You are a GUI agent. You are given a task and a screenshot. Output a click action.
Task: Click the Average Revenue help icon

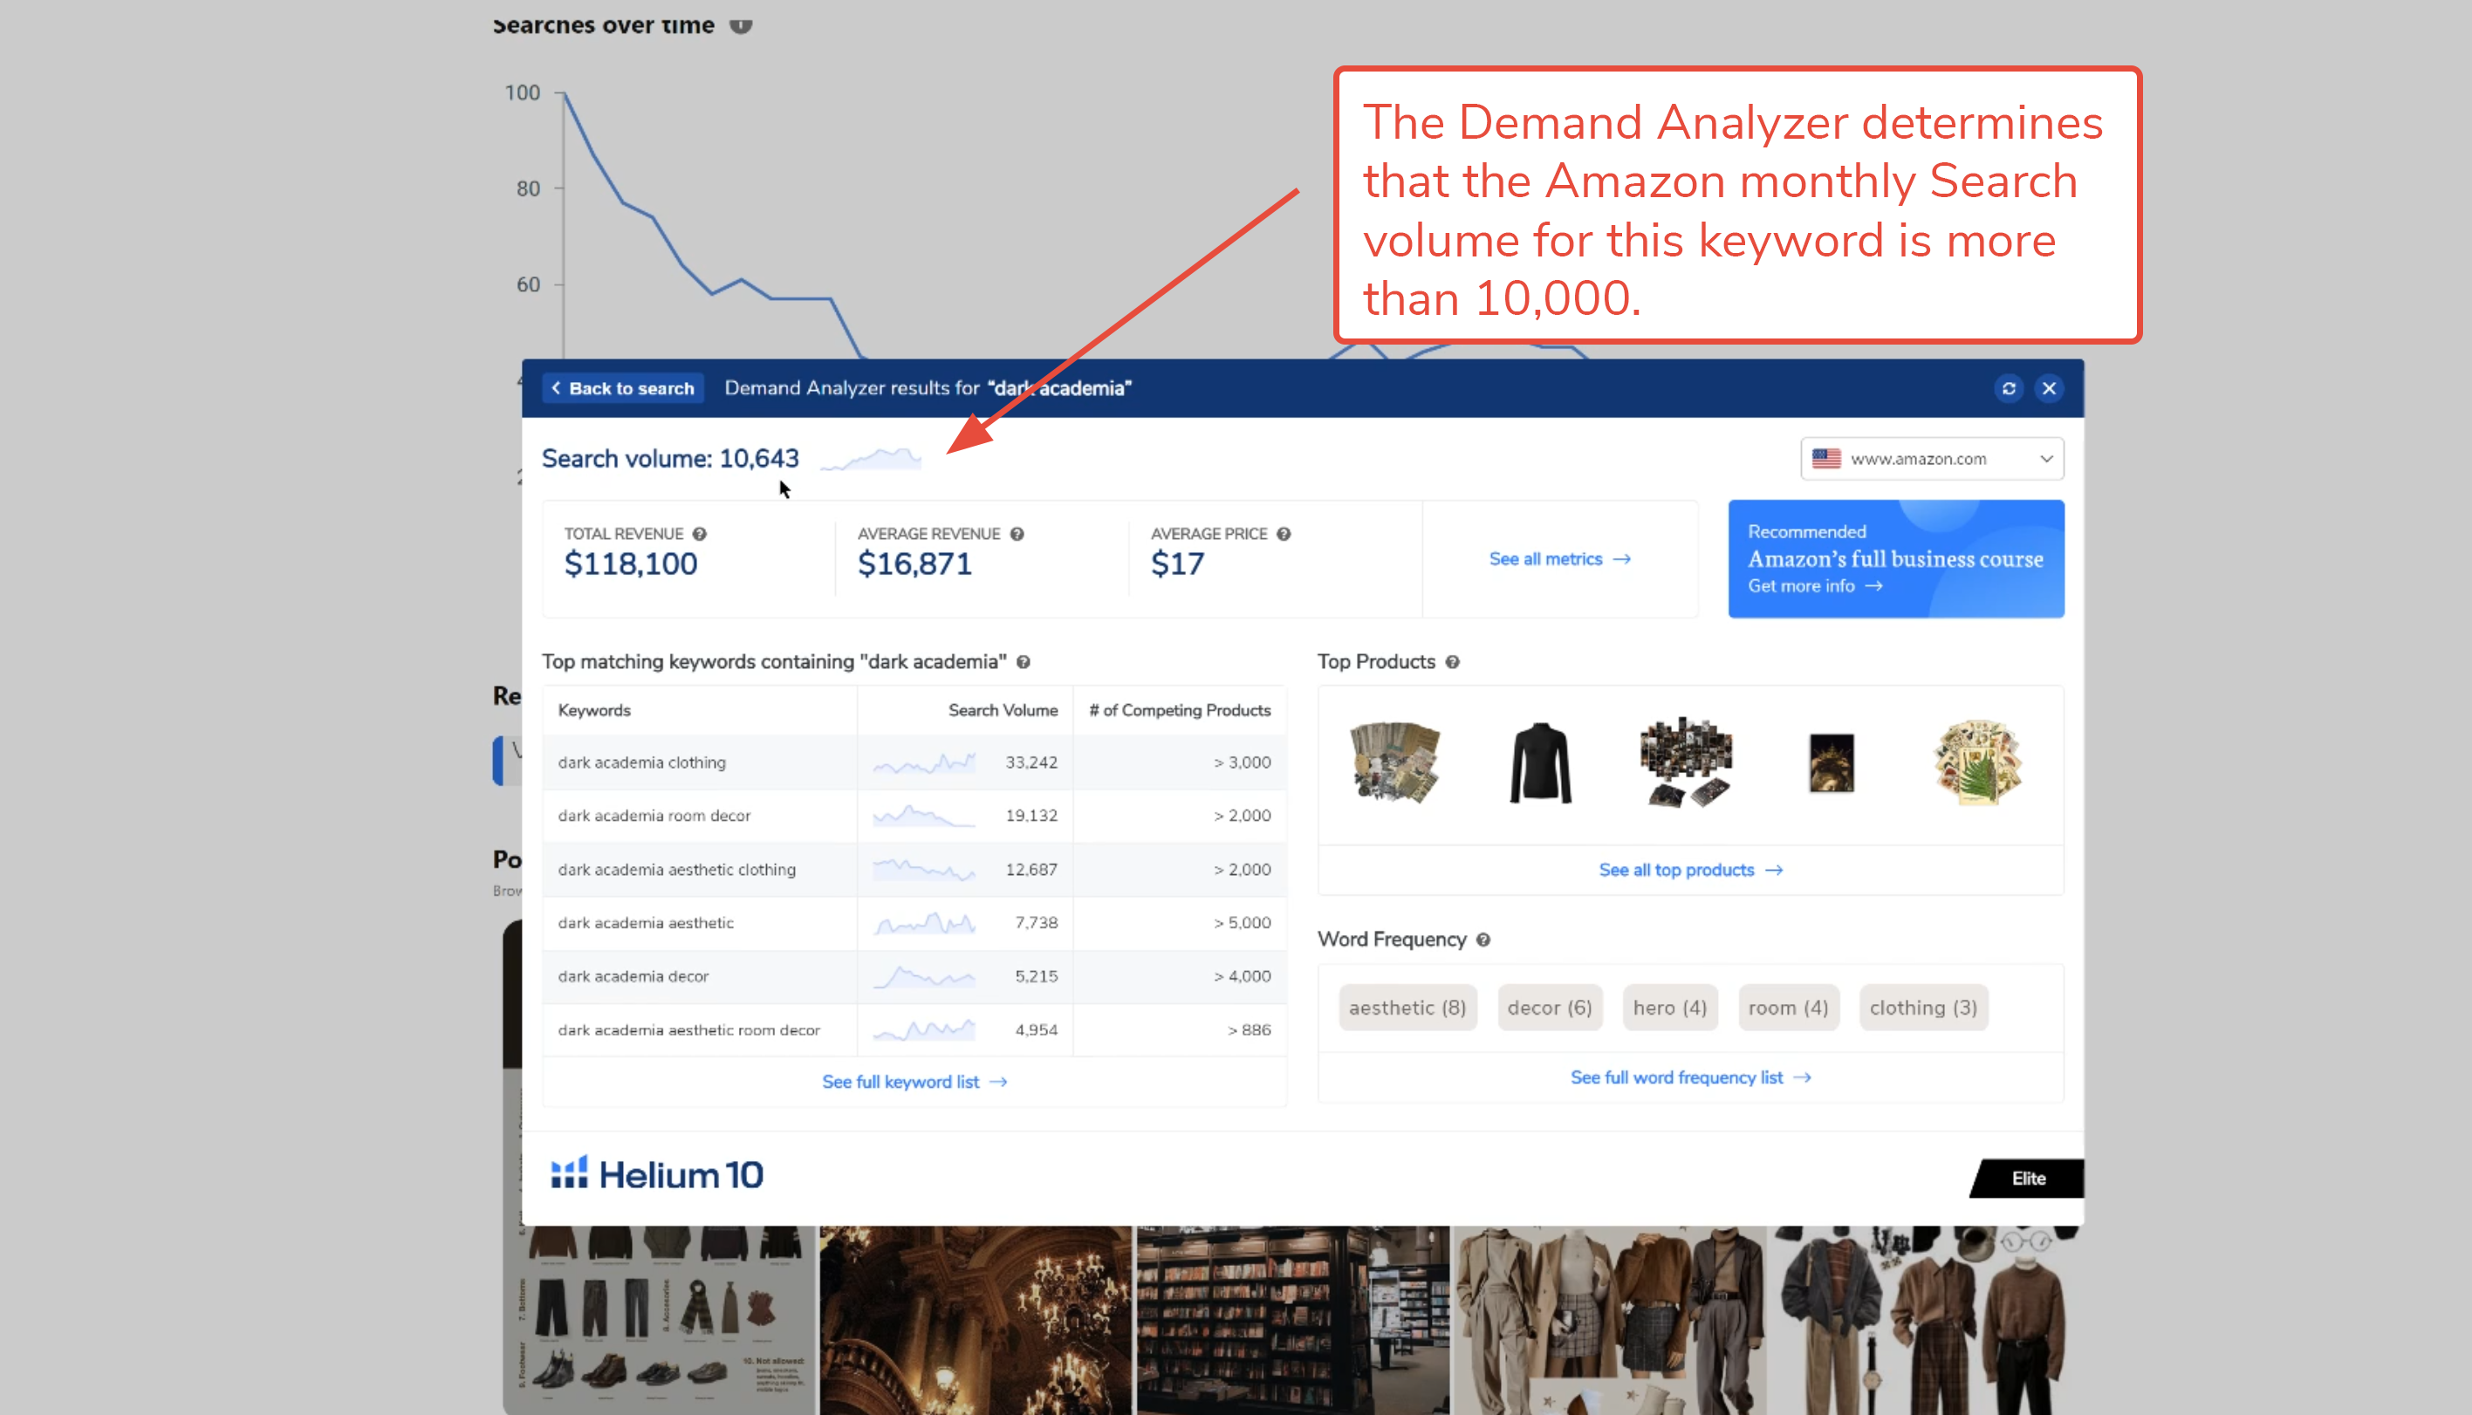pos(1017,534)
